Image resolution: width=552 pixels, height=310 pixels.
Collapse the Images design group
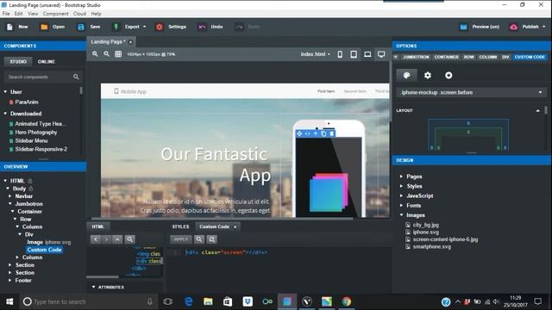pyautogui.click(x=401, y=215)
